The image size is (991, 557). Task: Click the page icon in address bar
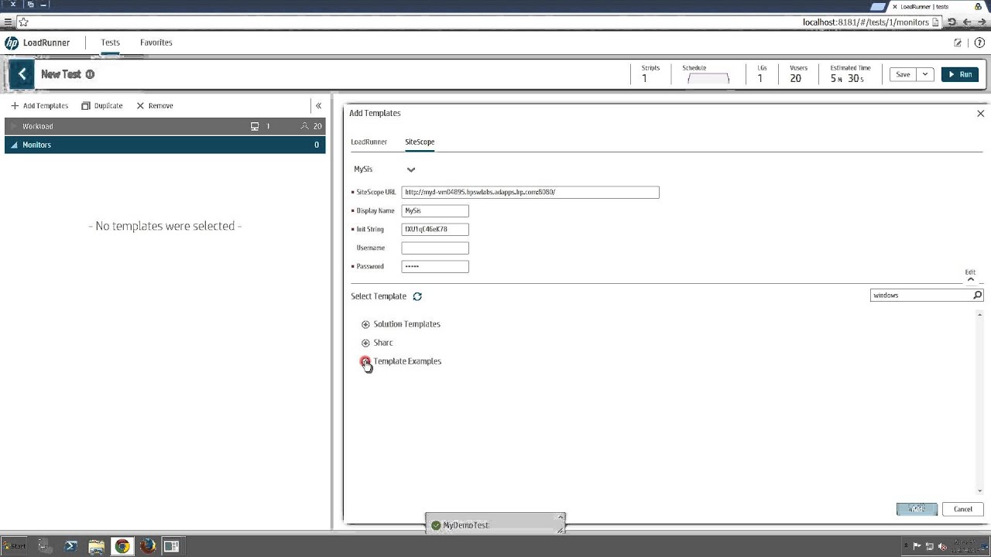point(936,22)
